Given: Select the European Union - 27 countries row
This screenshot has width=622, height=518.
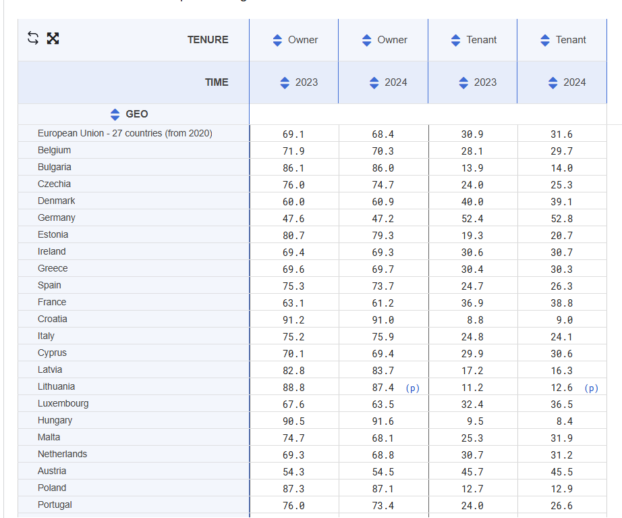Looking at the screenshot, I should click(x=125, y=133).
